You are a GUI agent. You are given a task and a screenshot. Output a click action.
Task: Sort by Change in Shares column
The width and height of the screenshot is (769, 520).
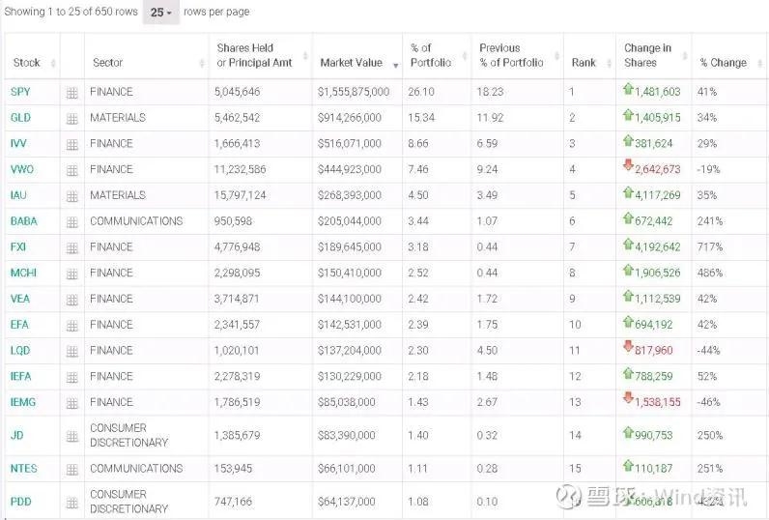click(654, 56)
